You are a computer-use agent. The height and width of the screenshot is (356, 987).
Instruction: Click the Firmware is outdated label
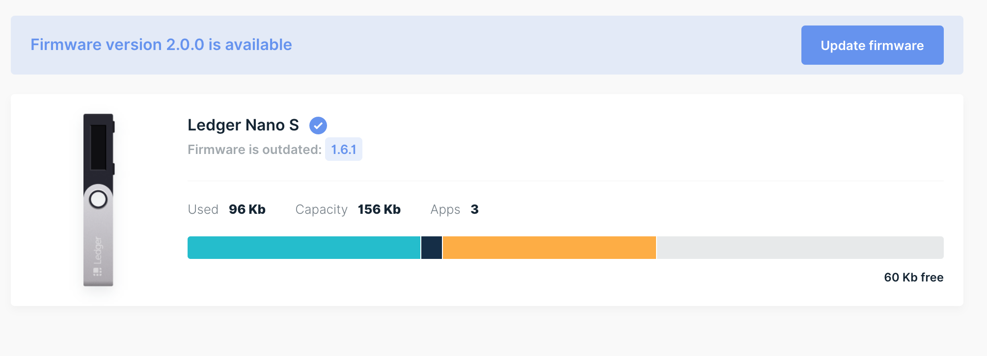click(254, 150)
